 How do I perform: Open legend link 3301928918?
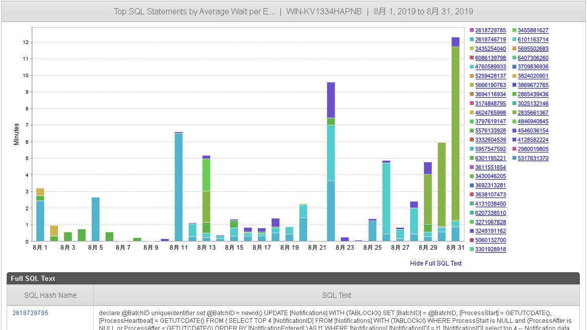click(491, 249)
